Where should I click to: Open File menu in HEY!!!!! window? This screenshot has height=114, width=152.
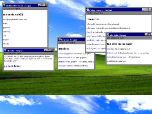tap(6, 53)
